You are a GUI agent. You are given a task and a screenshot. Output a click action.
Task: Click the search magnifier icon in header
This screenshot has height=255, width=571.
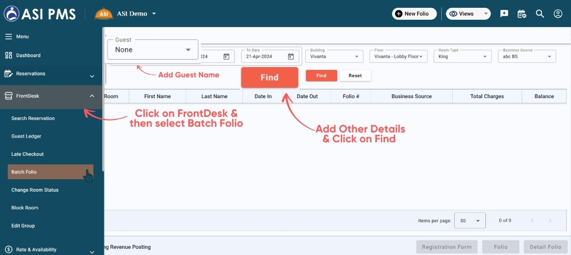point(540,14)
